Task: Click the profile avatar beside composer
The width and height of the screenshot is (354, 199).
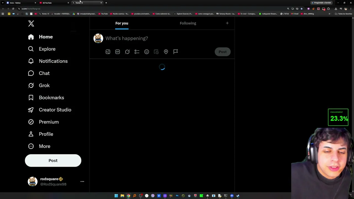Action: (98, 38)
